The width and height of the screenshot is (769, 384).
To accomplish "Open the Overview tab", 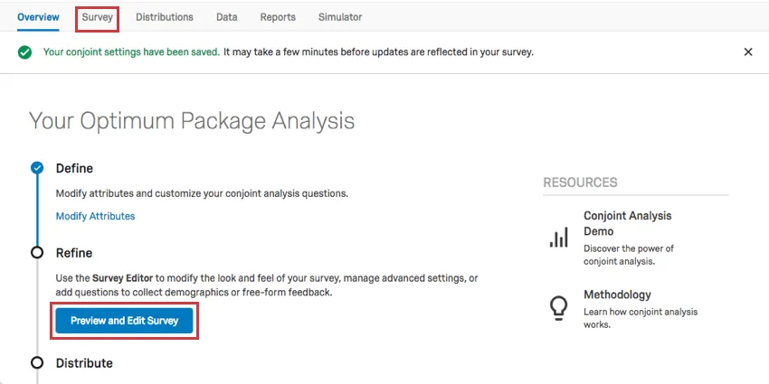I will (38, 17).
